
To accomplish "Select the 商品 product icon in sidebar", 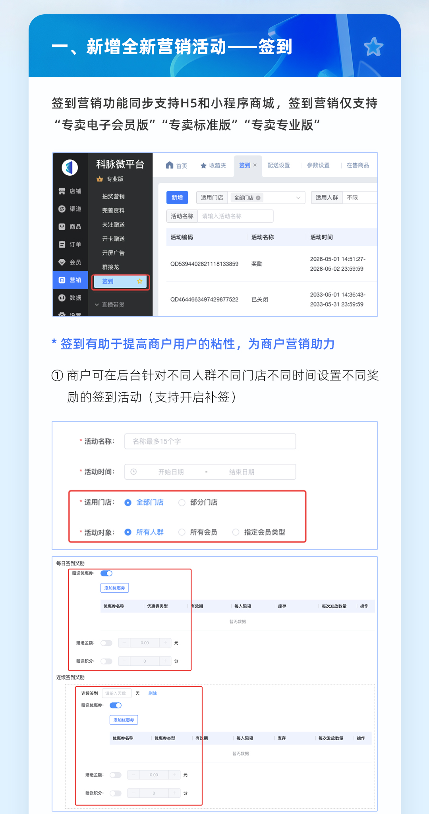I will (x=62, y=227).
